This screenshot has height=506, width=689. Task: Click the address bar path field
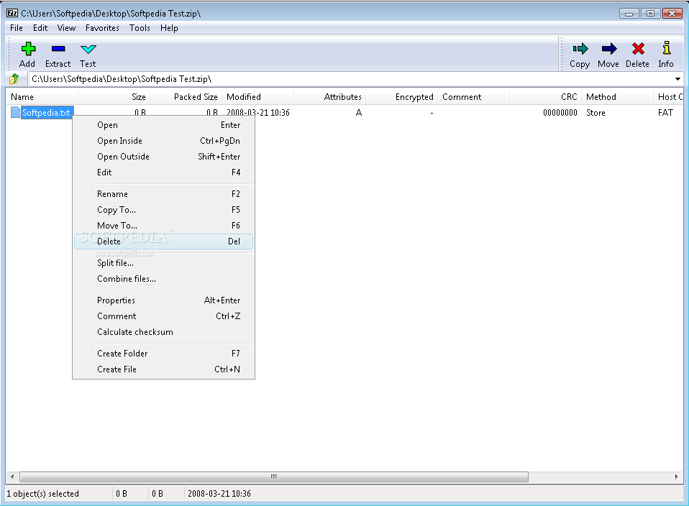click(x=351, y=79)
